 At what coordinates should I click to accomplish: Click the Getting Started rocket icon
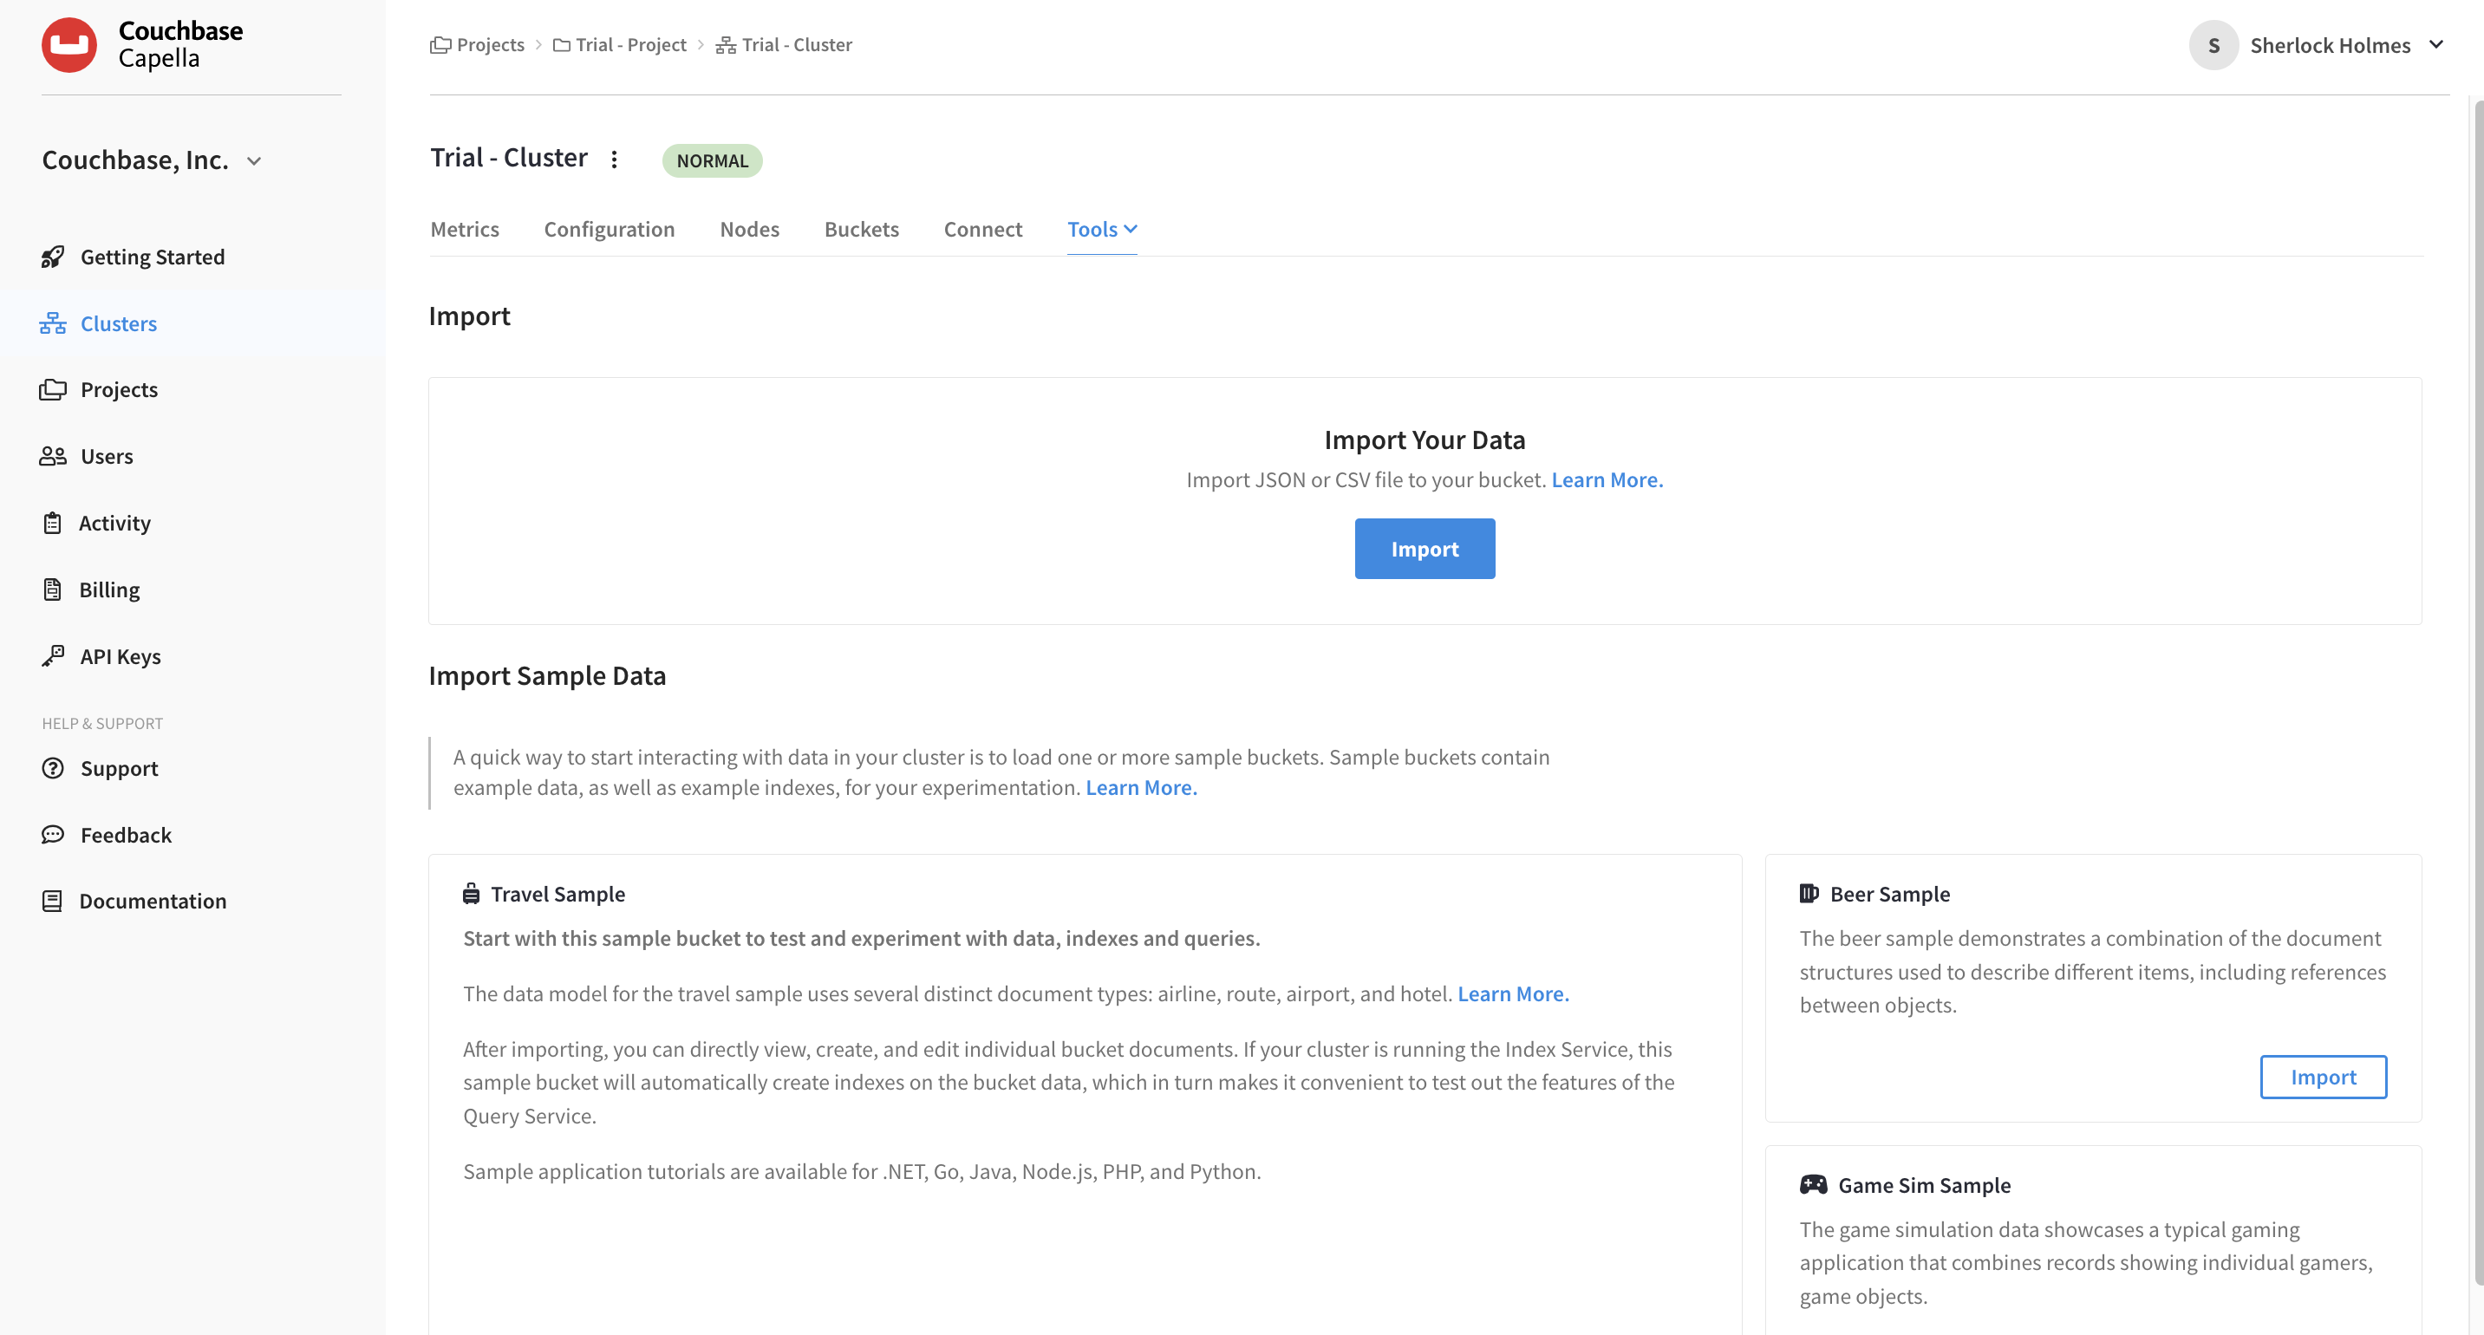(x=53, y=257)
